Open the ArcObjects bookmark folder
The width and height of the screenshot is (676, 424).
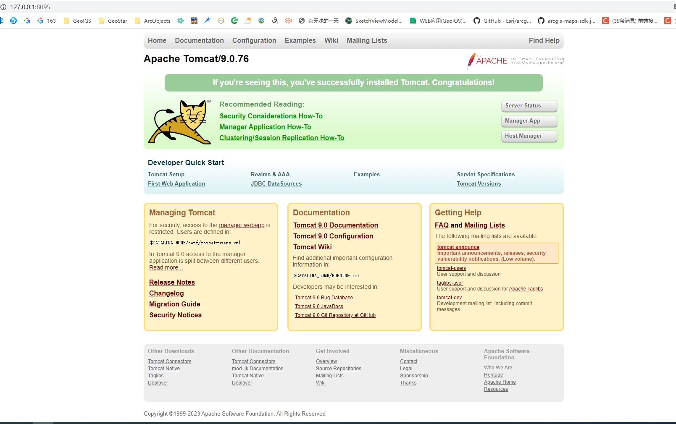(x=153, y=21)
